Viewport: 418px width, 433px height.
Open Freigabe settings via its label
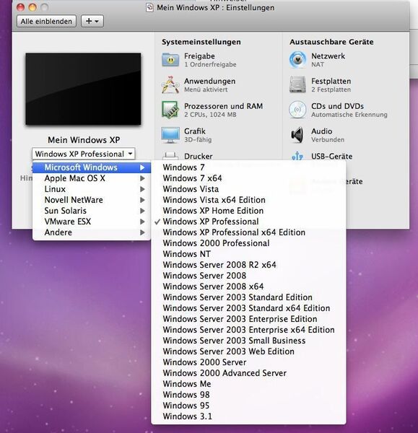click(199, 56)
